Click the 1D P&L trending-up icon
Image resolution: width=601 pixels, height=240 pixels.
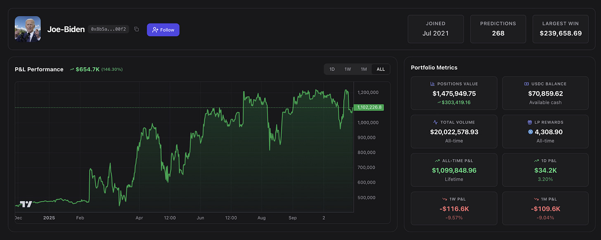(536, 160)
